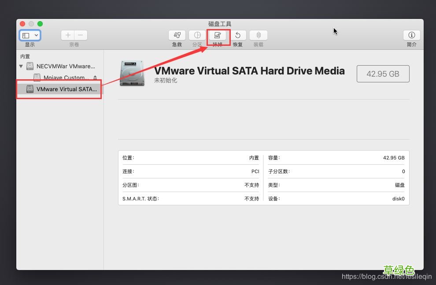Click the Restore (恢复) toolbar icon
This screenshot has height=285, width=436.
pyautogui.click(x=238, y=35)
